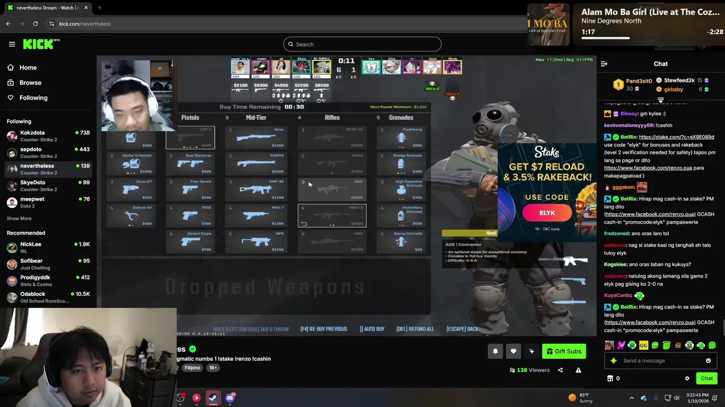Expand the gifters leaderboard handle

coord(660,100)
